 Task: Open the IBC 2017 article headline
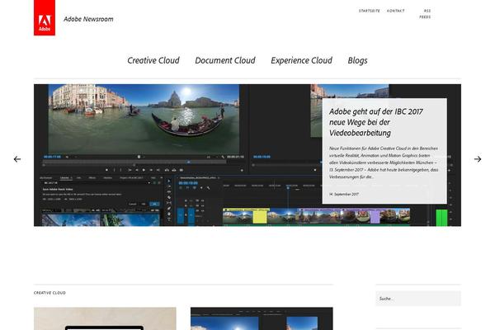coord(376,122)
